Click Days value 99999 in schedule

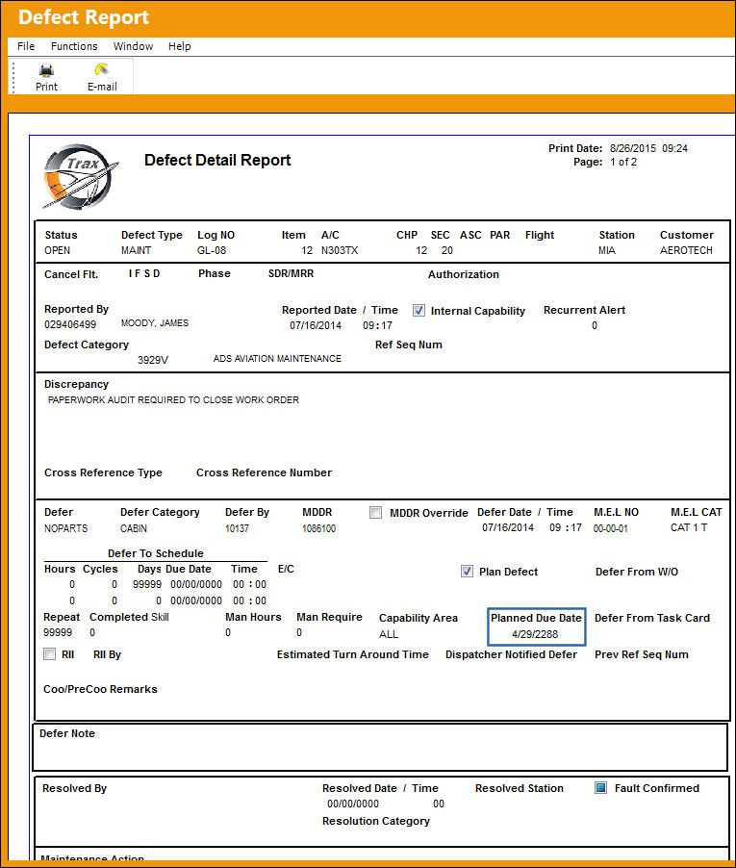[147, 584]
